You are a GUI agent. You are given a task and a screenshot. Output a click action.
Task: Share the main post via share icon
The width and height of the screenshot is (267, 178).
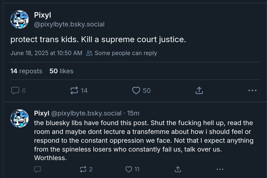coord(199,90)
